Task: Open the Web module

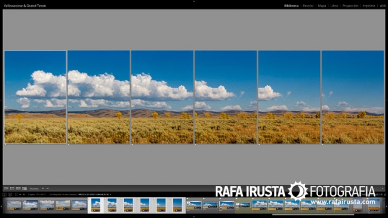Action: 383,6
